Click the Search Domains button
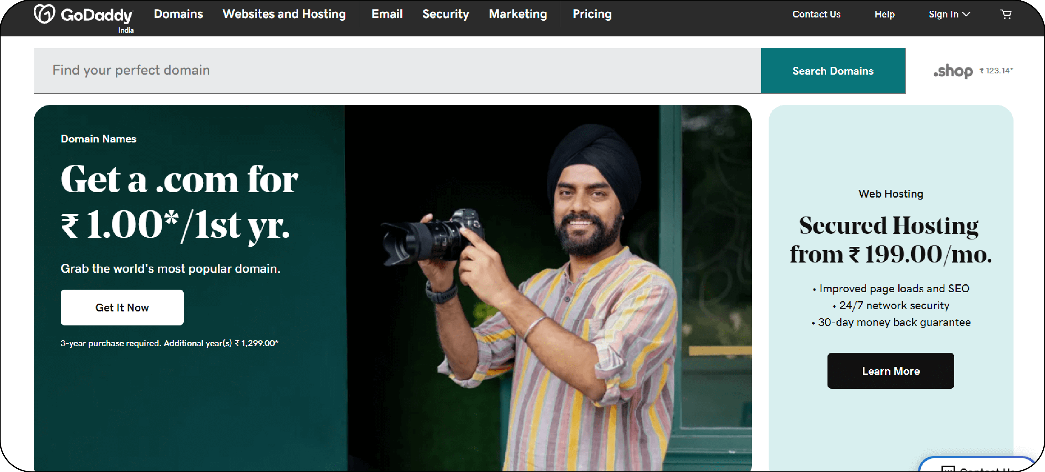The image size is (1045, 472). [833, 71]
